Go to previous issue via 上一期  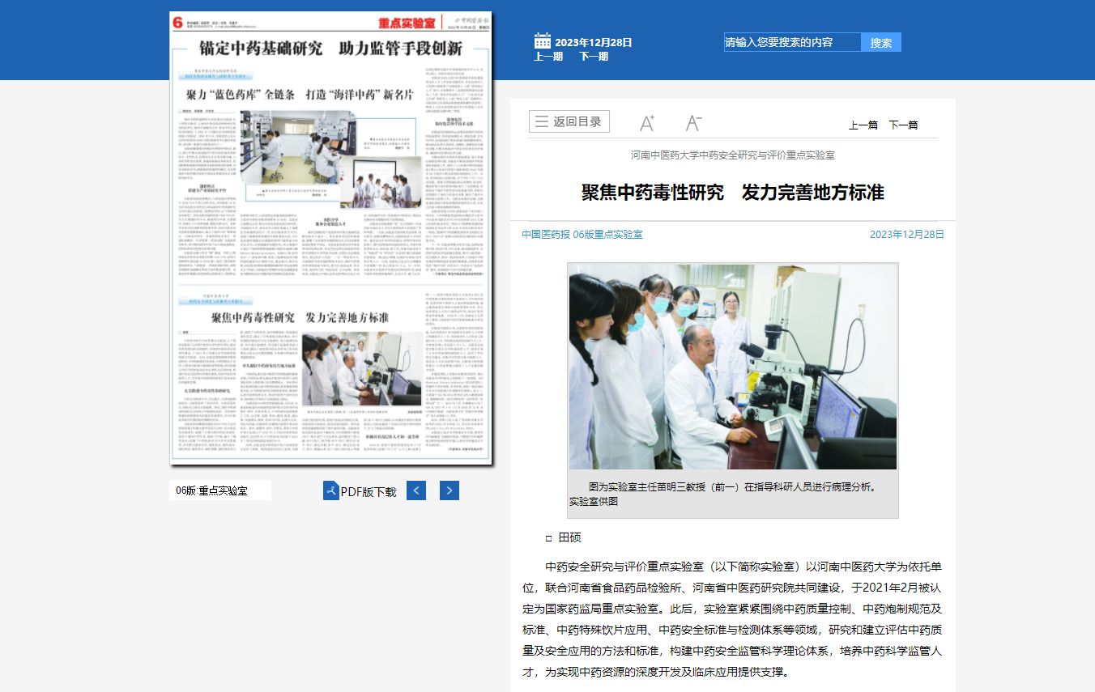(x=548, y=57)
